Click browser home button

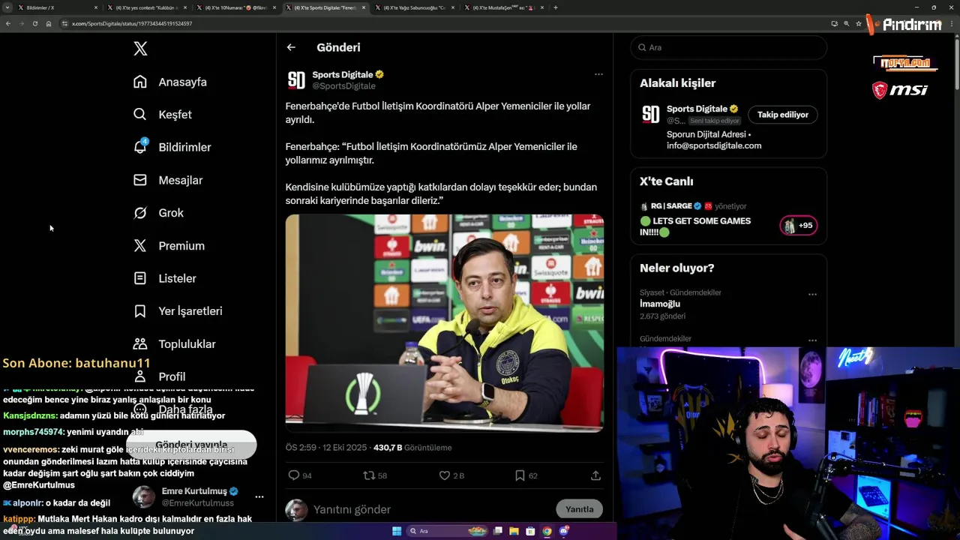[48, 23]
